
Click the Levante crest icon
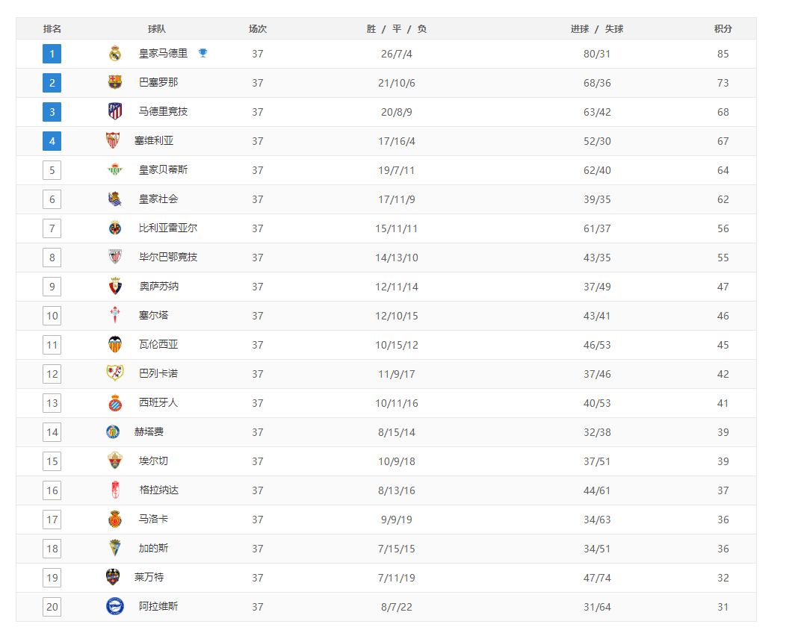pos(113,578)
